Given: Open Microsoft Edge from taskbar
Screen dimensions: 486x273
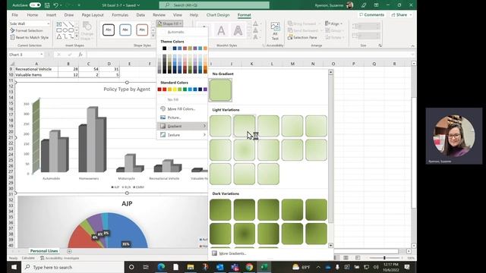Looking at the screenshot, I should coord(161,267).
